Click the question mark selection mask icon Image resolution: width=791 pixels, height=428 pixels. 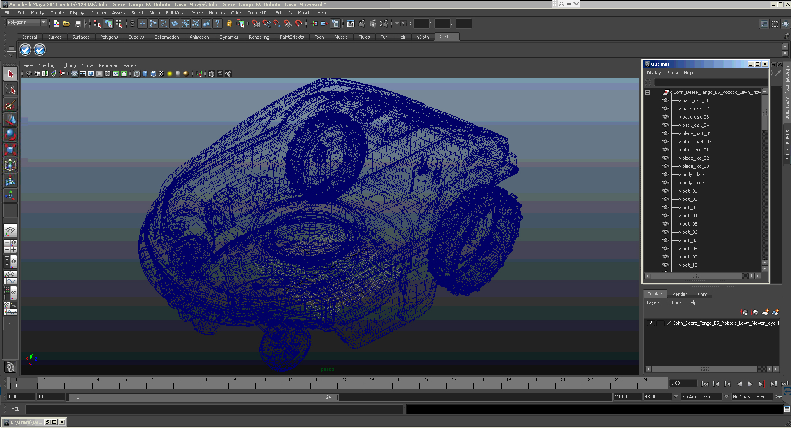pyautogui.click(x=218, y=24)
